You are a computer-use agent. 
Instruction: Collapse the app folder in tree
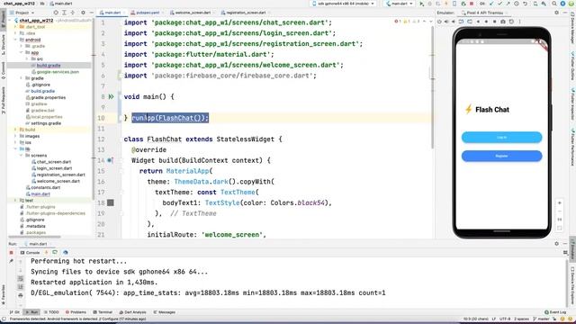[x=22, y=52]
